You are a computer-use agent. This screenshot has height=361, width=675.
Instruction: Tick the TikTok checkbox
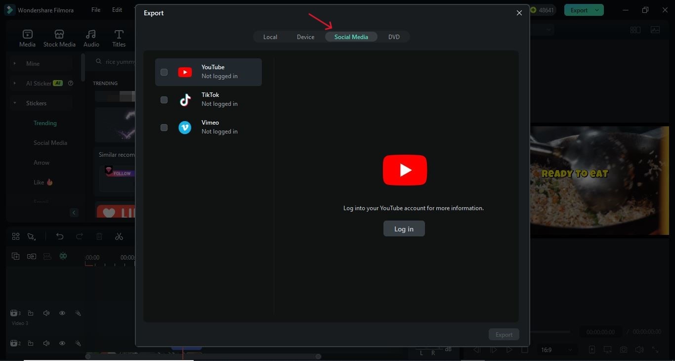pos(164,100)
